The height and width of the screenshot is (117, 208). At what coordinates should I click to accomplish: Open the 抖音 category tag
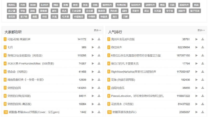click(x=23, y=5)
